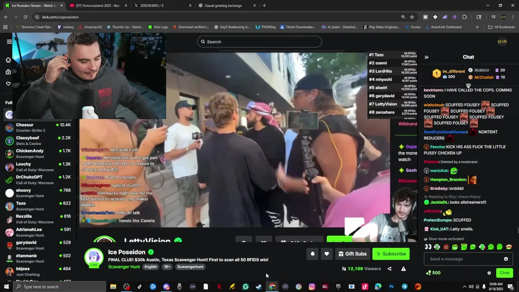Screen dimensions: 519x292
Task: Open the Chrome apps grid icon
Action: pos(5,27)
